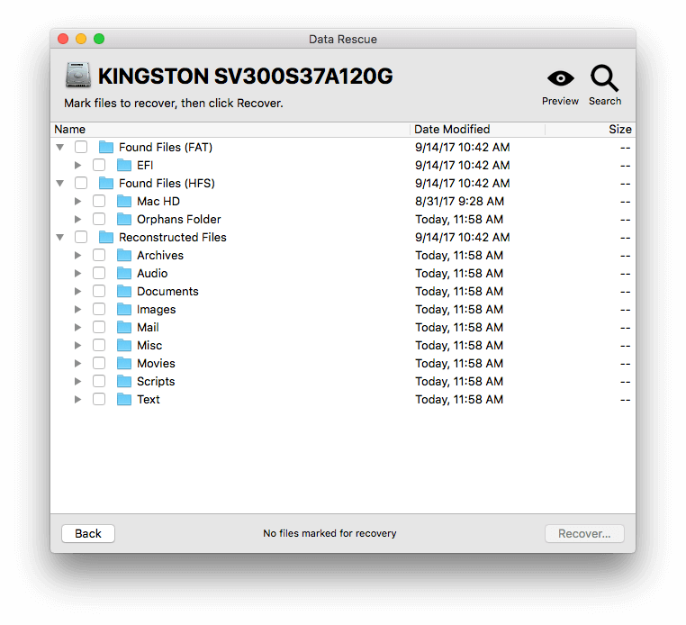Select the Mail folder icon

[124, 327]
